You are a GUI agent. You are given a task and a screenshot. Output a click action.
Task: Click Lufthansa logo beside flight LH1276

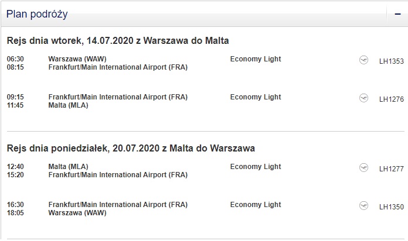[x=363, y=98]
